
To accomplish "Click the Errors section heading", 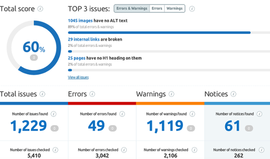I will [x=78, y=94].
